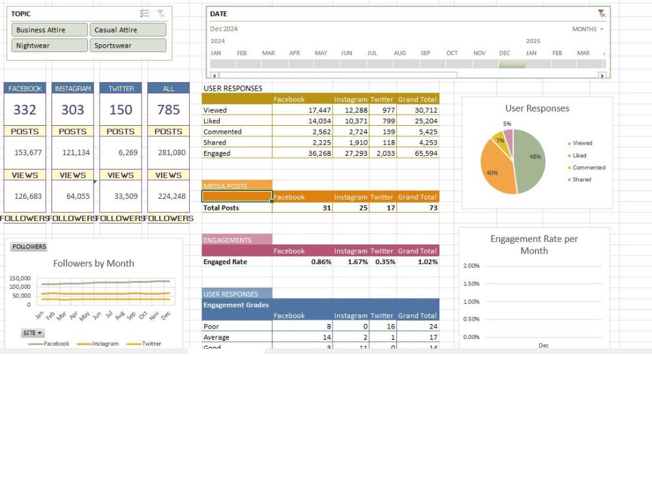Clear filter icon in TOPIC slicer
652x489 pixels.
pyautogui.click(x=161, y=13)
